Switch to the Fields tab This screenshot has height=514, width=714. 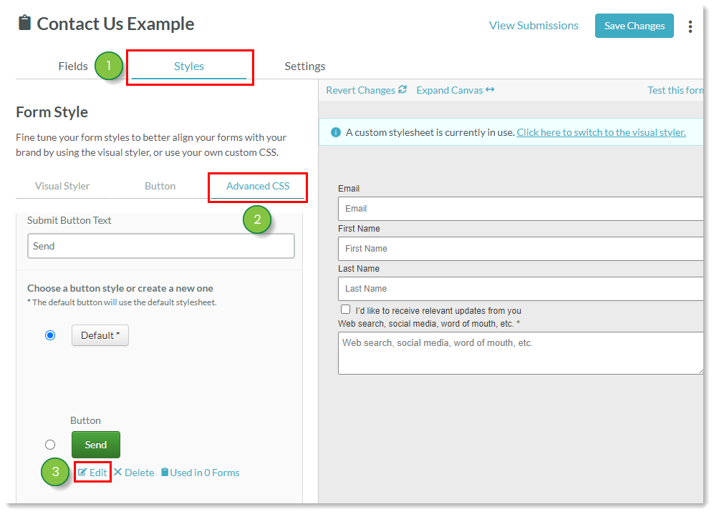coord(73,66)
